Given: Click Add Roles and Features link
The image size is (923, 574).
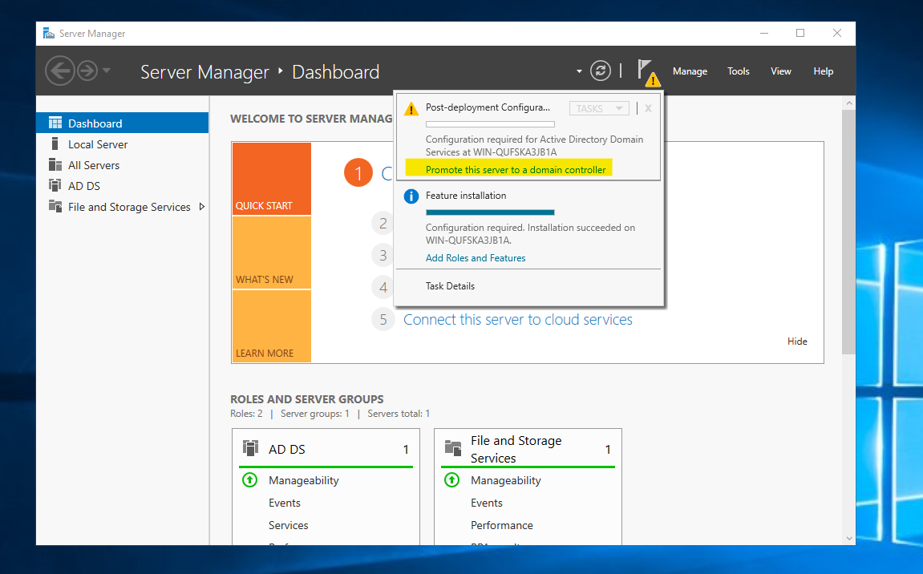Looking at the screenshot, I should [475, 258].
